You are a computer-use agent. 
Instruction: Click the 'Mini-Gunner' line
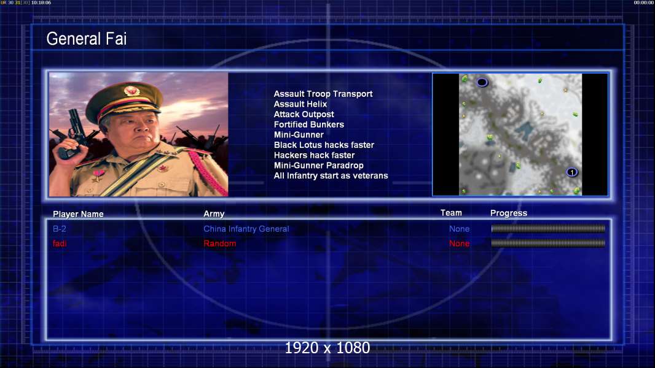pos(299,134)
